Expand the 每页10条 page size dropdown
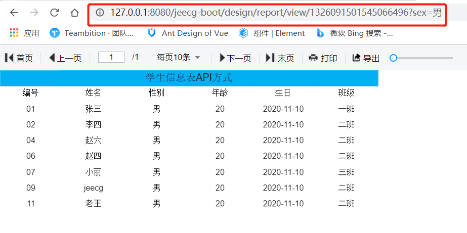467x233 pixels. pyautogui.click(x=178, y=57)
